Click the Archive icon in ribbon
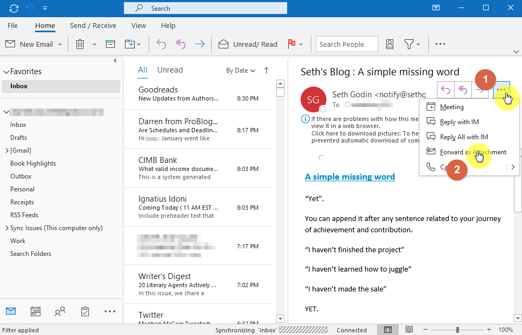This screenshot has width=522, height=335. point(110,44)
